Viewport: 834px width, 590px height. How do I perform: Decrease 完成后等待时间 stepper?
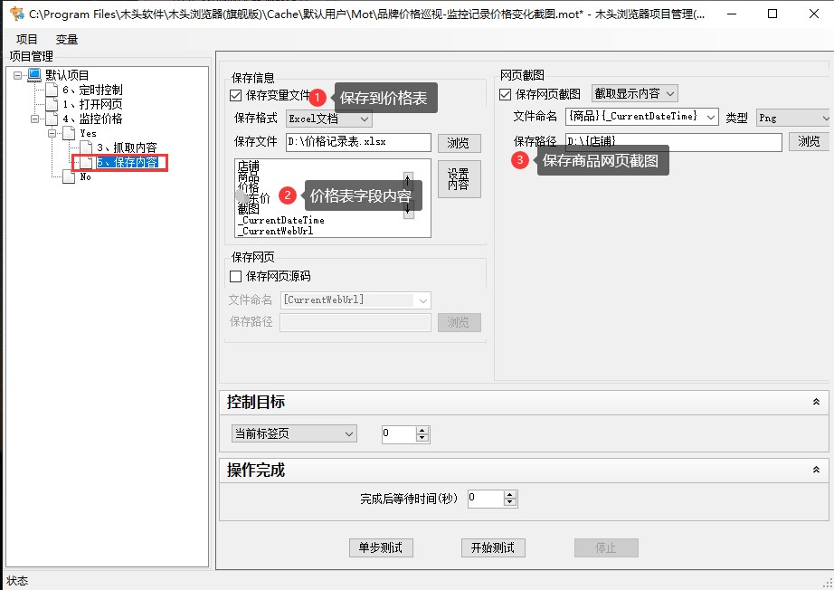[x=509, y=503]
